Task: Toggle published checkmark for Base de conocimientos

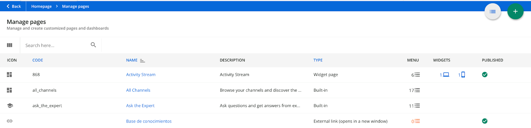Action: [x=485, y=121]
